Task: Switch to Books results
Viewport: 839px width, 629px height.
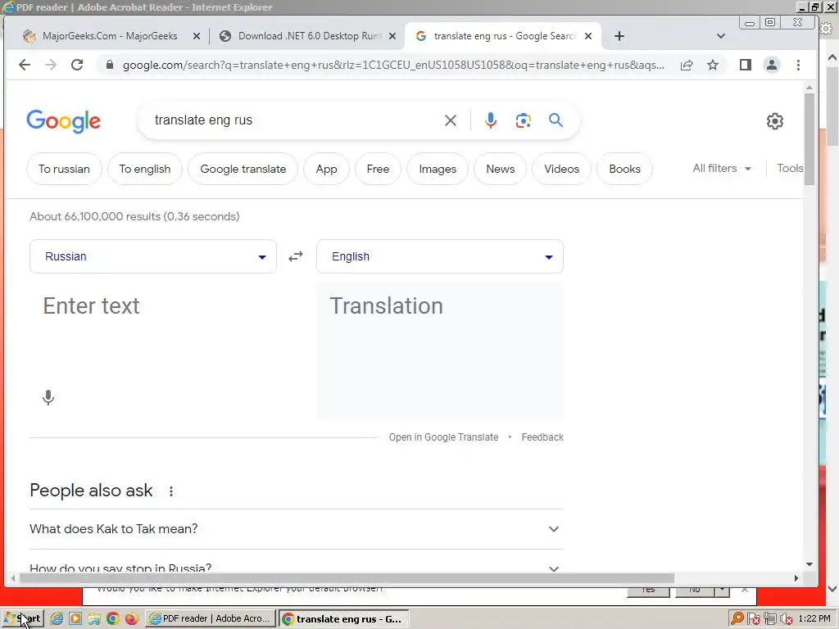Action: point(624,169)
